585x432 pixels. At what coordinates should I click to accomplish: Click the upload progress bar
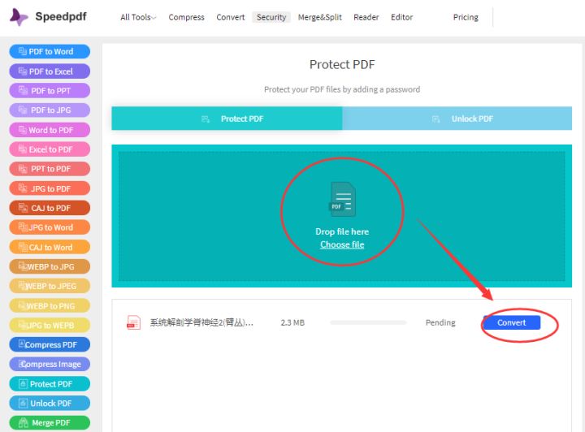click(x=368, y=322)
